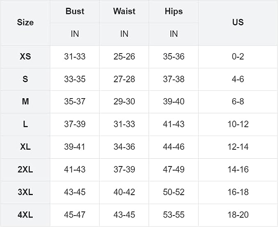The width and height of the screenshot is (278, 227).
Task: Select the M size row label
Action: point(25,101)
